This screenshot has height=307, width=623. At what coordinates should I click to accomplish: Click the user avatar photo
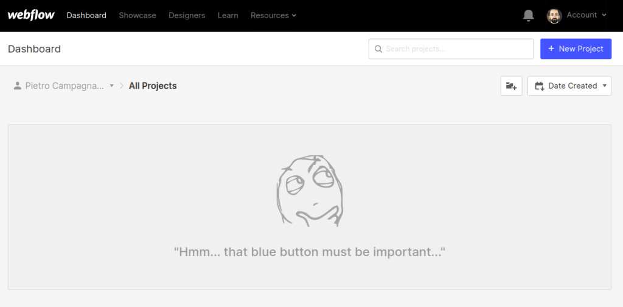click(554, 16)
